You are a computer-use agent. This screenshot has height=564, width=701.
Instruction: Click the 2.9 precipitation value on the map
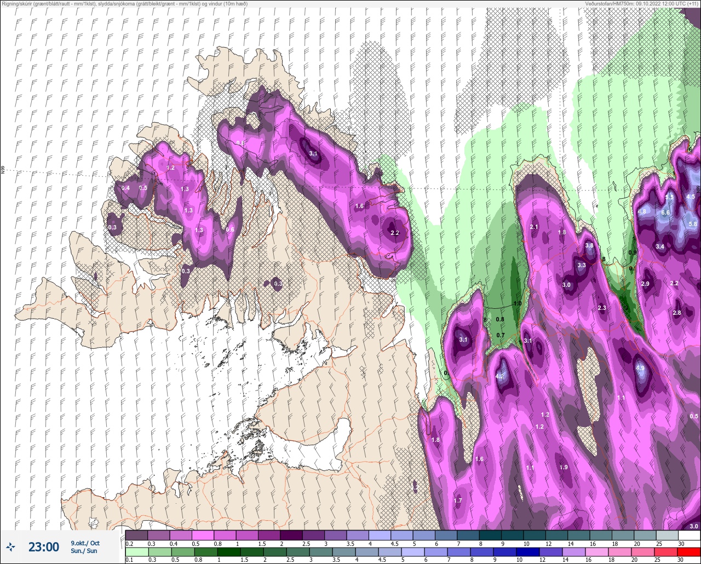[645, 284]
